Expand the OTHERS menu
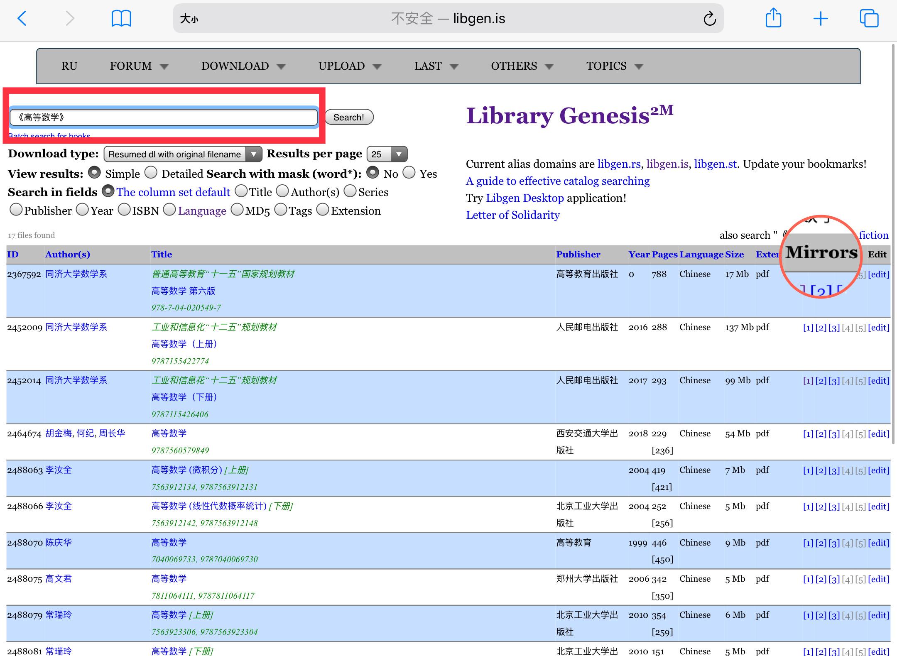Viewport: 897px width, 656px height. coord(522,66)
